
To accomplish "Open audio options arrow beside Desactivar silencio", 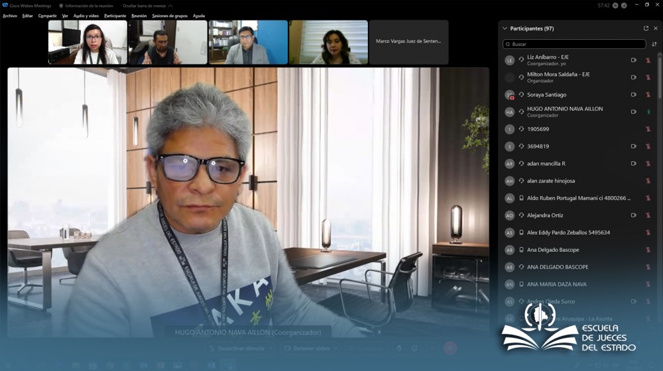I will [x=270, y=348].
